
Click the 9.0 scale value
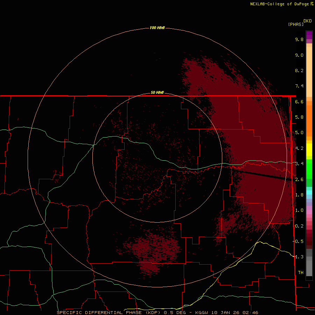(x=299, y=55)
